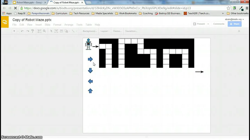
Task: Open the Comments button
Action: click(x=219, y=24)
